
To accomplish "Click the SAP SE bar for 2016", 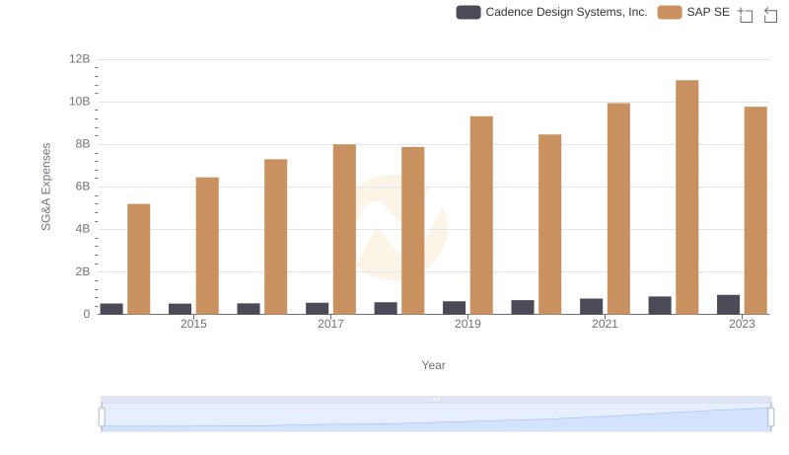I will coord(276,237).
